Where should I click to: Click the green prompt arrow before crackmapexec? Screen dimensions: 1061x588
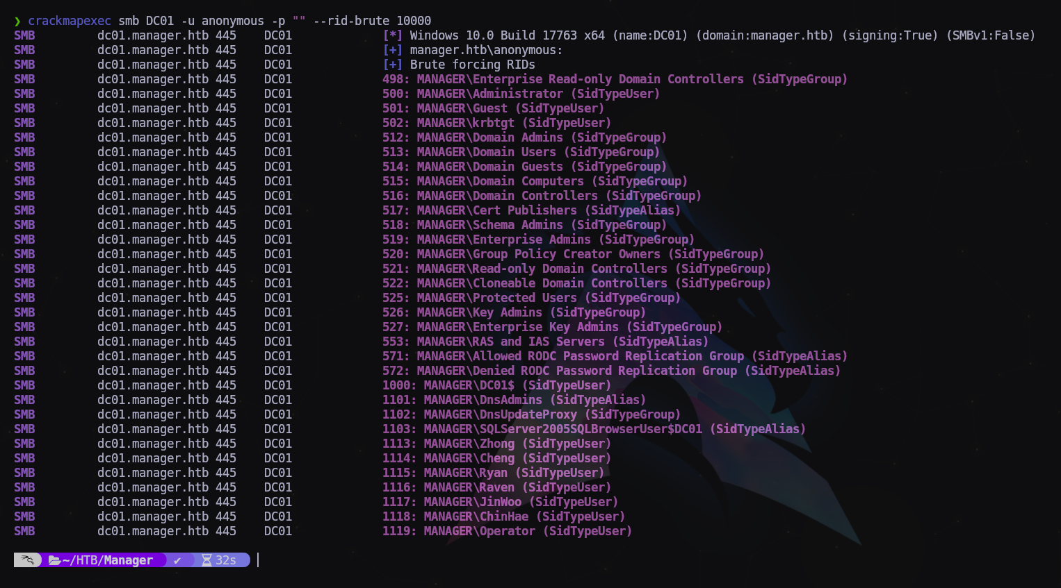pos(17,22)
